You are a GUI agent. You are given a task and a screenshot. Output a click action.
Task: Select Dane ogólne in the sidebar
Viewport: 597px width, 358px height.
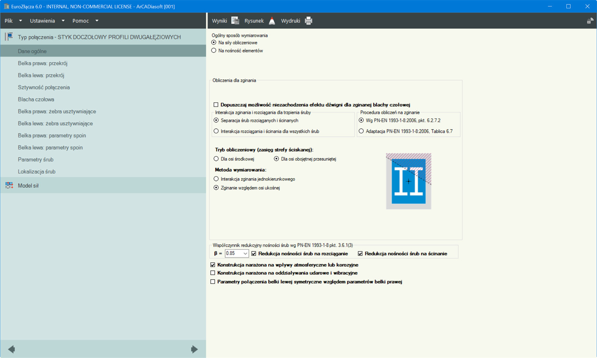[103, 51]
